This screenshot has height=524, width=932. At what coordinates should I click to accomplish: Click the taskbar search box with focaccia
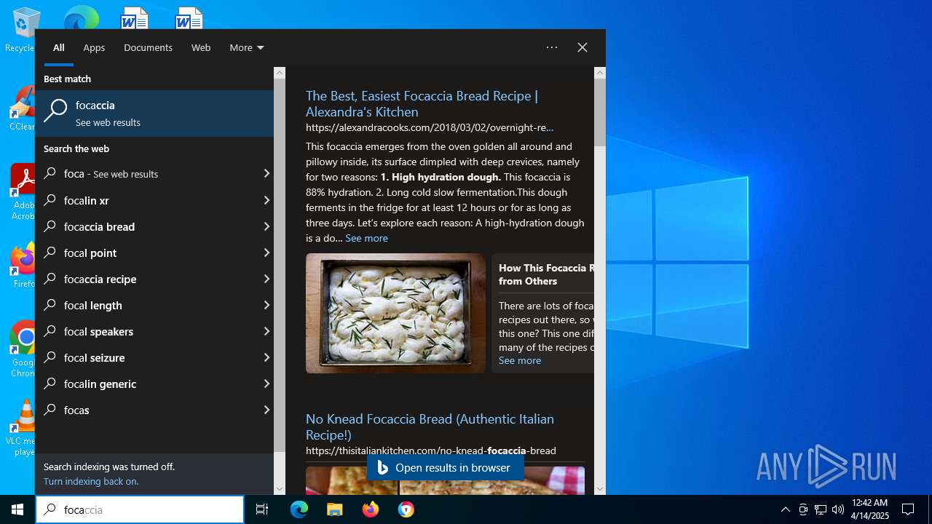[x=140, y=509]
